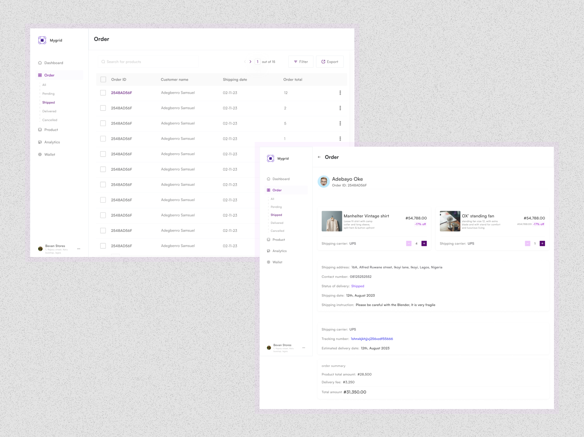Decrease quantity of OX standing fan
The height and width of the screenshot is (437, 584).
point(527,244)
